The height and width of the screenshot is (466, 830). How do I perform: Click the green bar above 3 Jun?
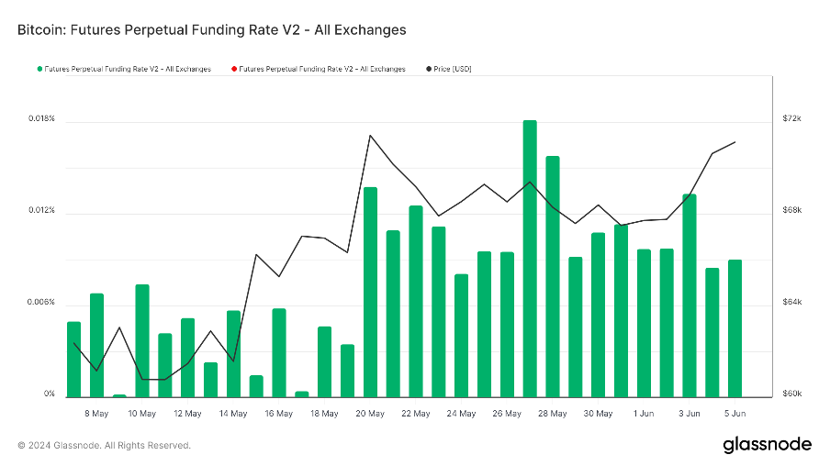click(x=690, y=295)
